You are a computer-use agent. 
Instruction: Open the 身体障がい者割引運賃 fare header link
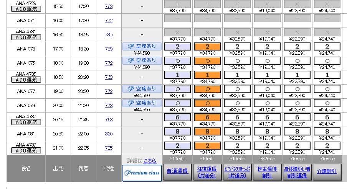pyautogui.click(x=297, y=172)
